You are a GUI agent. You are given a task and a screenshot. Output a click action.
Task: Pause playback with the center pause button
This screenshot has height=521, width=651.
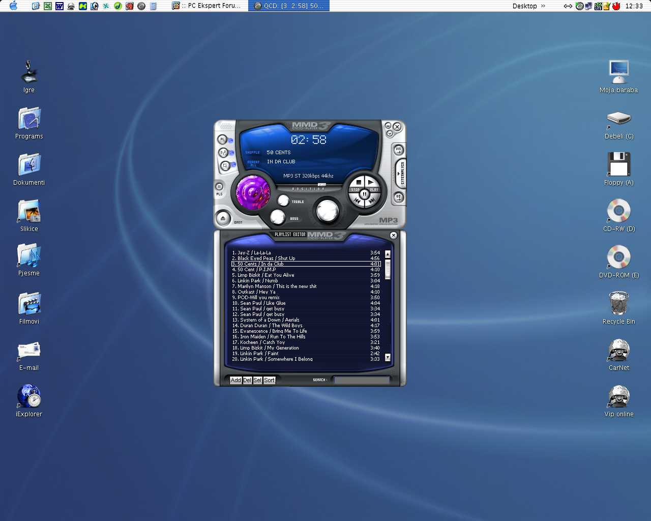(x=364, y=194)
